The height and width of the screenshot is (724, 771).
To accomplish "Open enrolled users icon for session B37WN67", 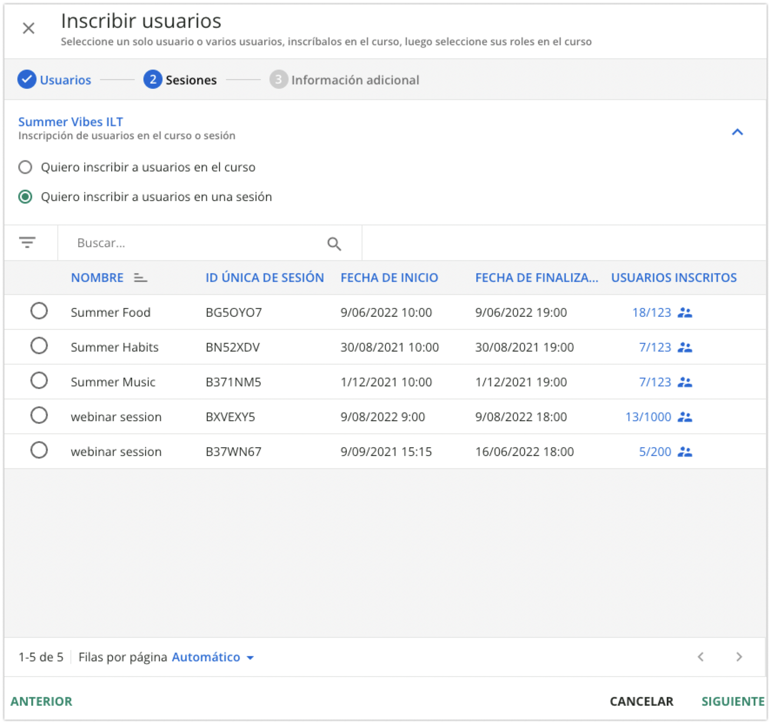I will pyautogui.click(x=685, y=452).
